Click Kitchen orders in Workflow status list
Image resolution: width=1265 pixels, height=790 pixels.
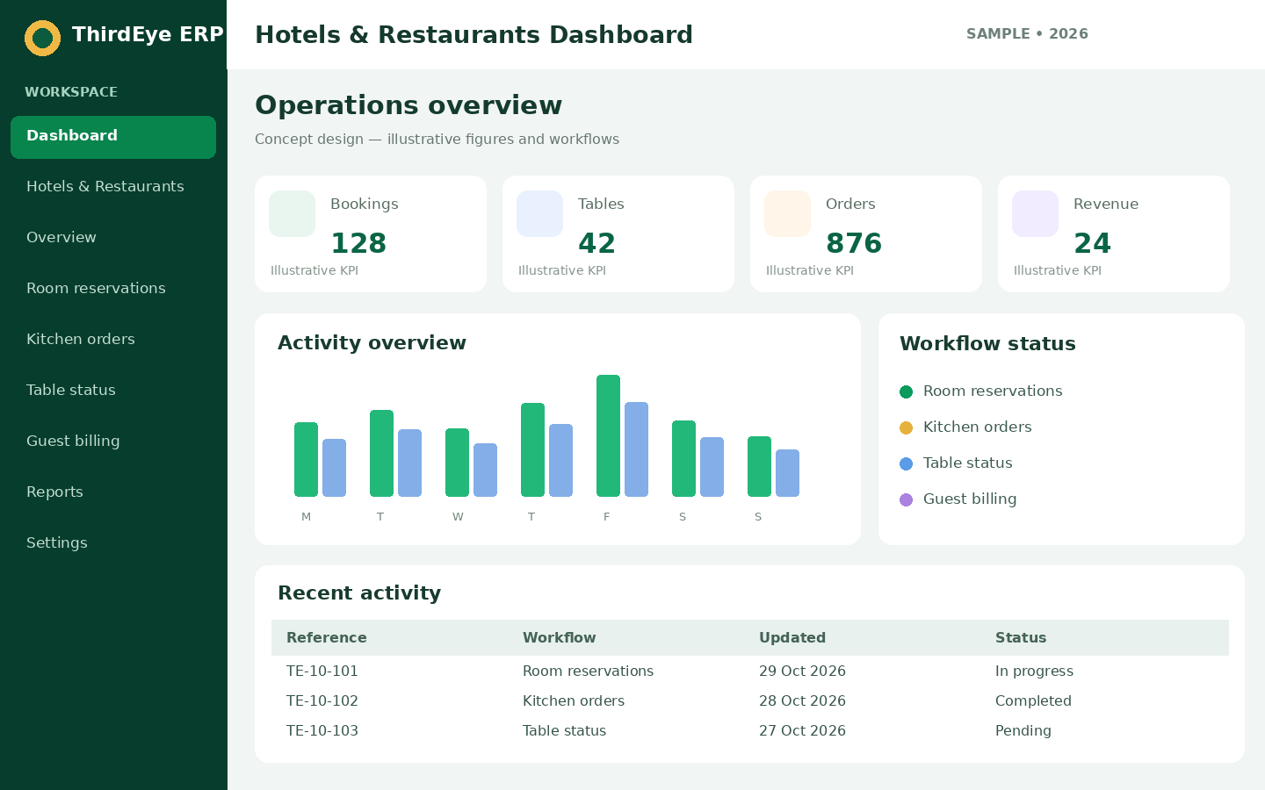click(977, 427)
